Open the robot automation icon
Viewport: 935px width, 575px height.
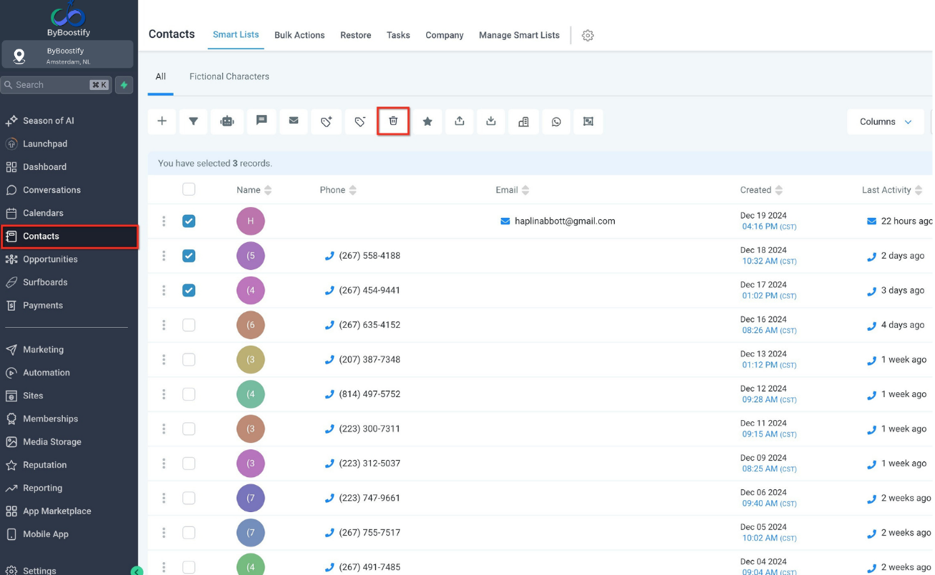[x=227, y=122]
